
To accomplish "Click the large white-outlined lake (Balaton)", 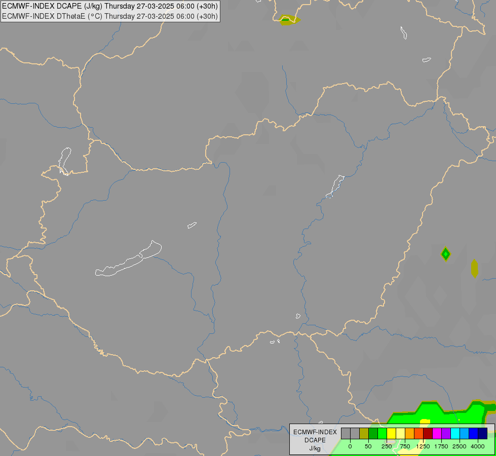I will point(128,259).
